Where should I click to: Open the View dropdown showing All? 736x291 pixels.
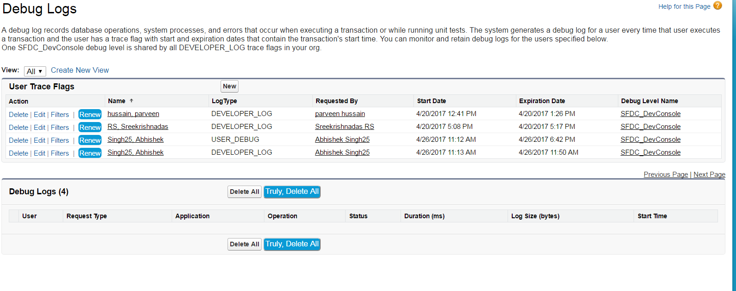[x=35, y=71]
